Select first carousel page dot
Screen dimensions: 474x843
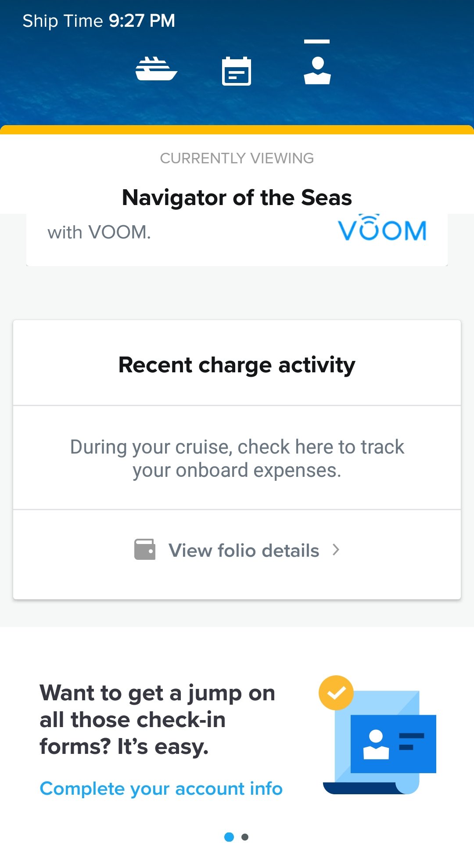pos(229,837)
